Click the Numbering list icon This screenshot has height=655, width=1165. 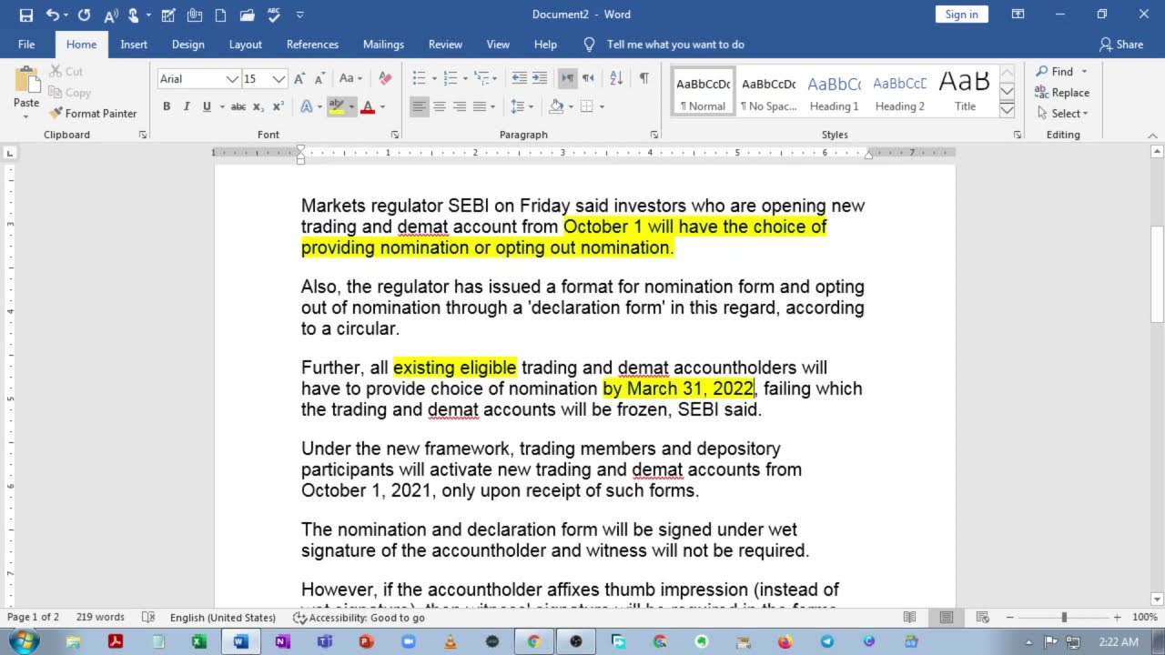[450, 78]
